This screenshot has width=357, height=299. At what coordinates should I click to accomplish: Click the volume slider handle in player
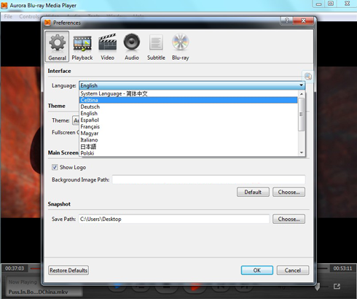point(317,287)
